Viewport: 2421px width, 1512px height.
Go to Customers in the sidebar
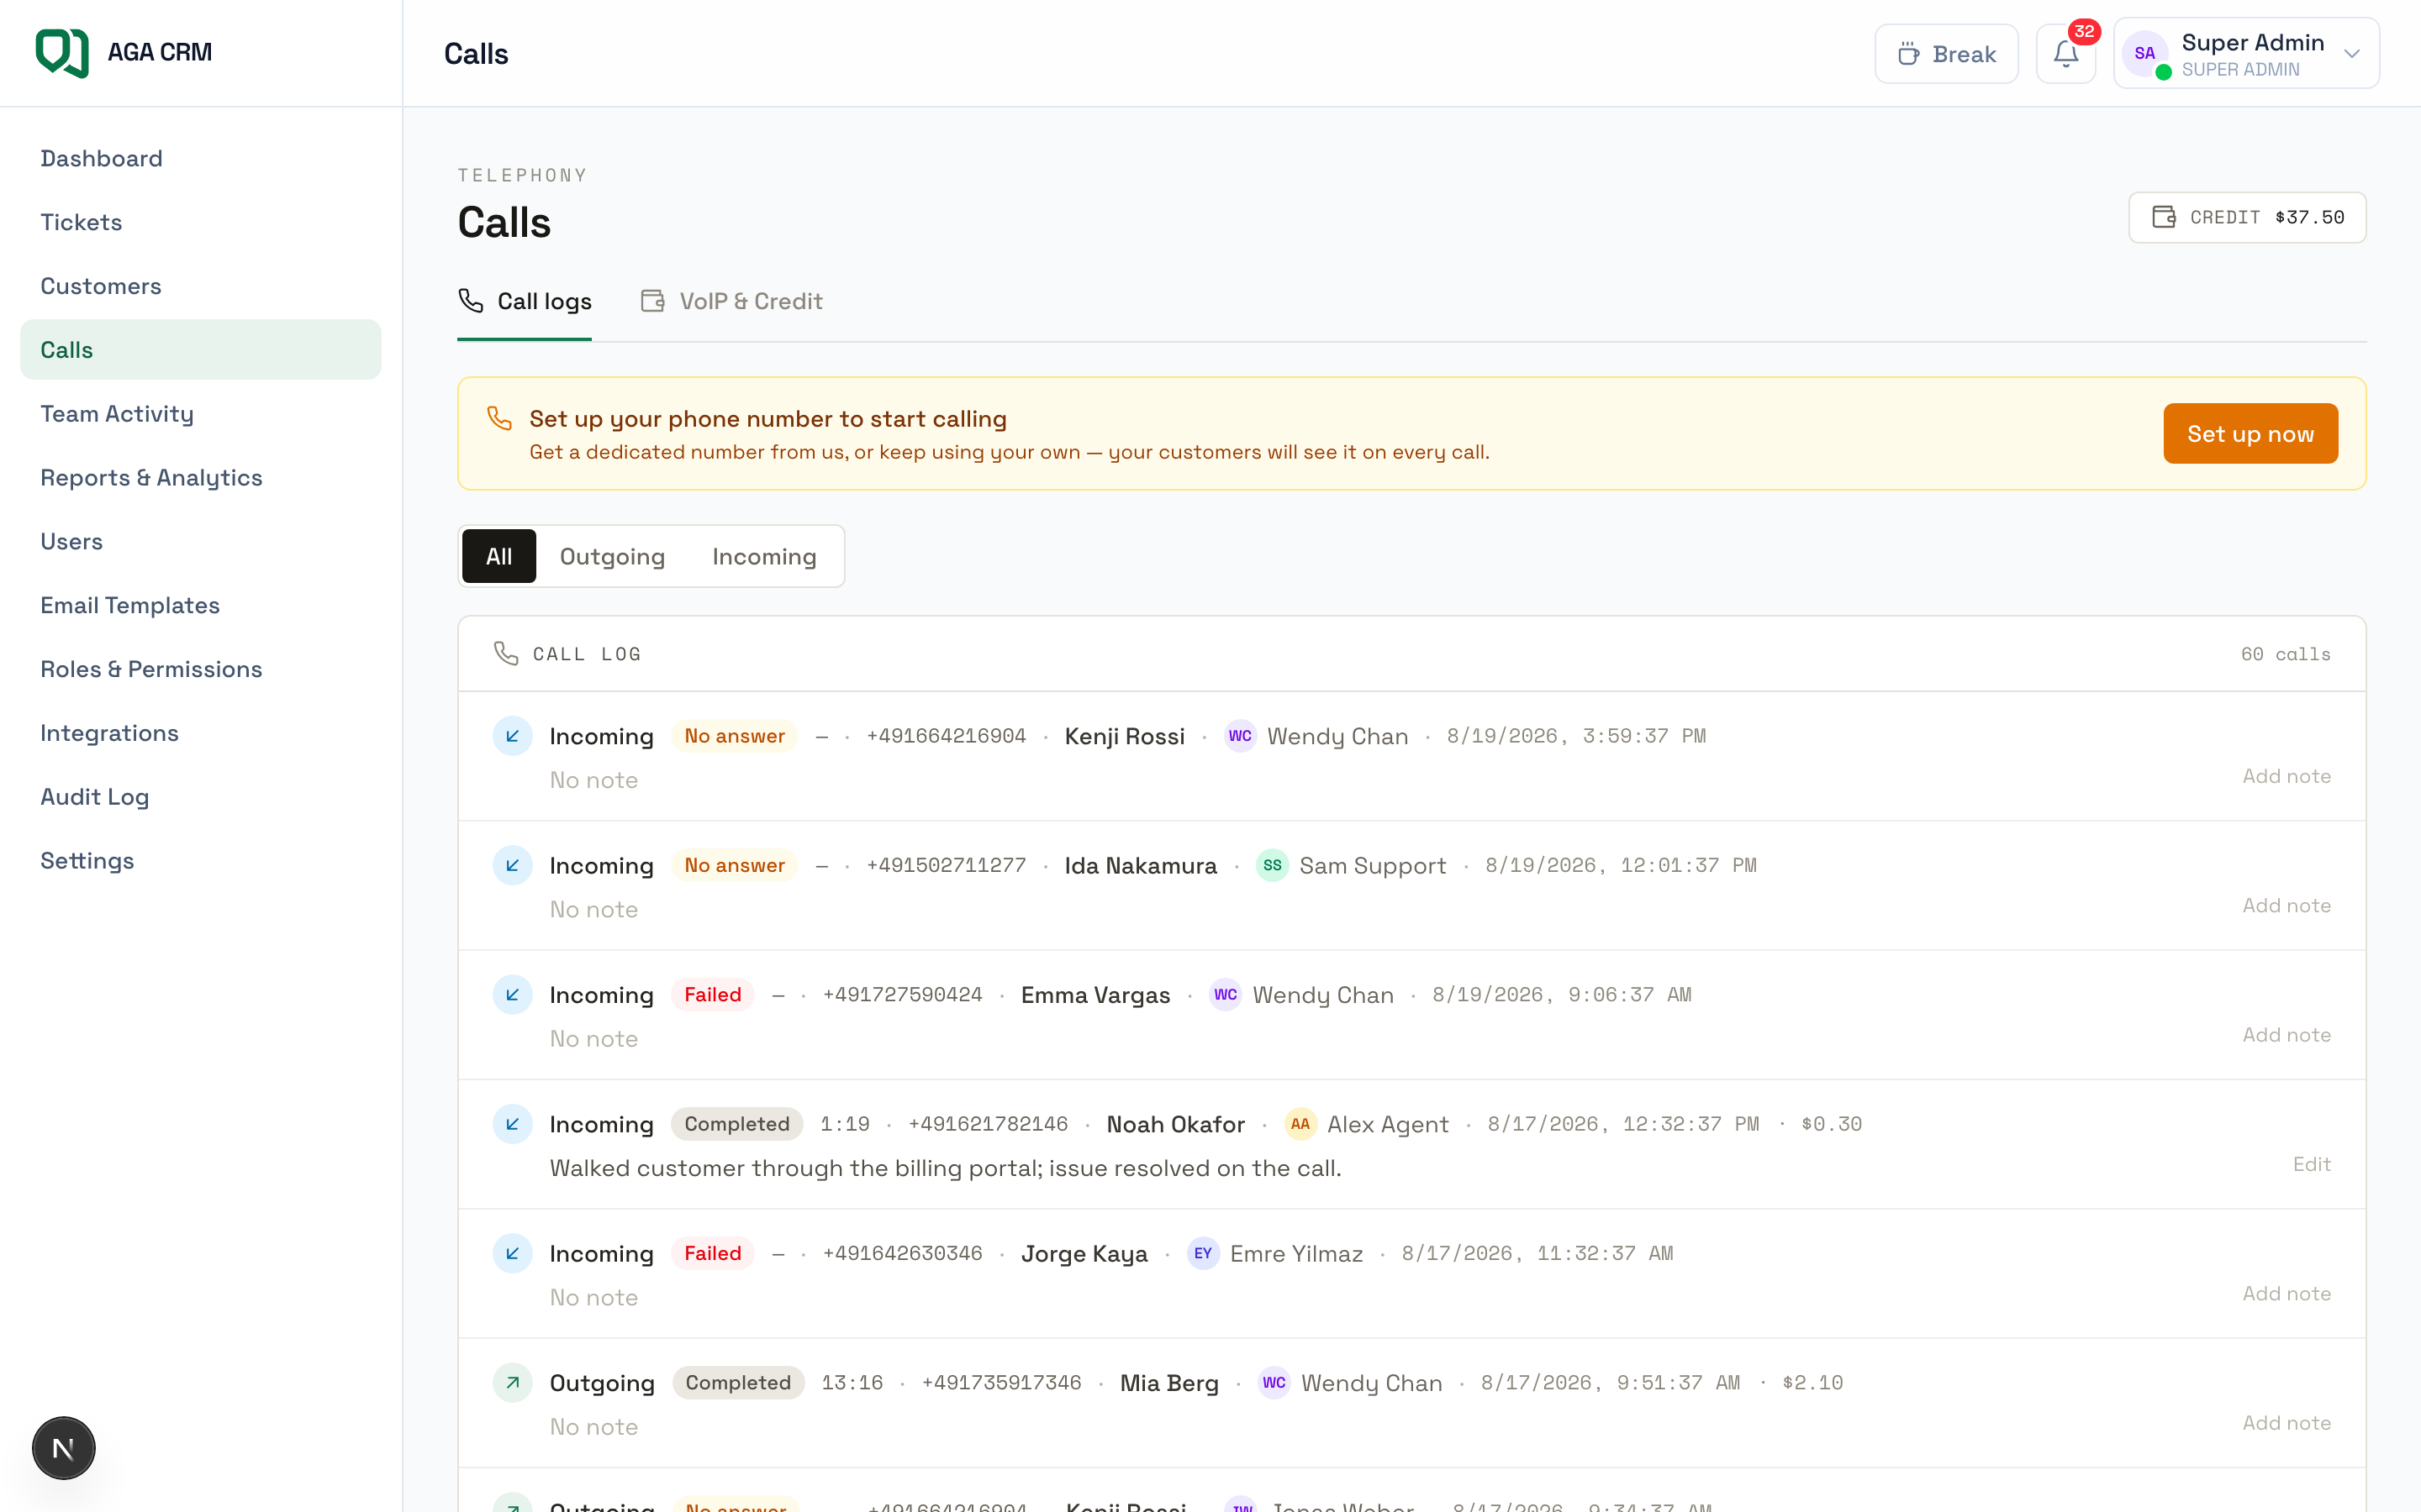click(x=200, y=286)
